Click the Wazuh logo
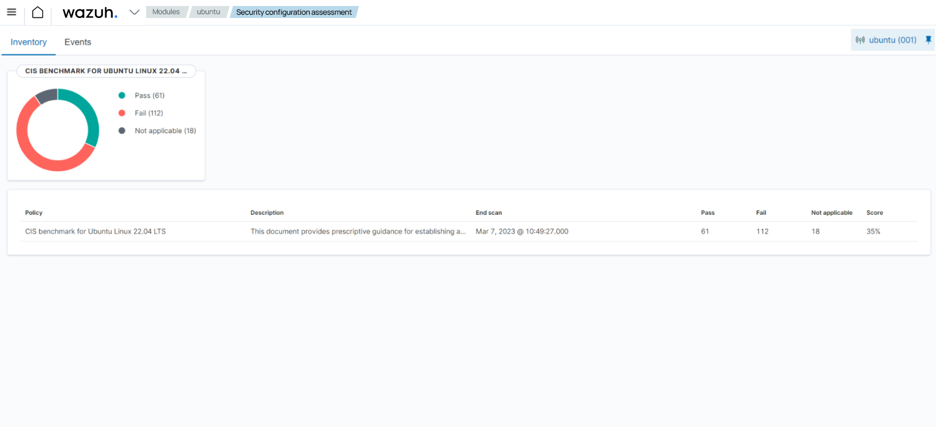936x427 pixels. 90,13
